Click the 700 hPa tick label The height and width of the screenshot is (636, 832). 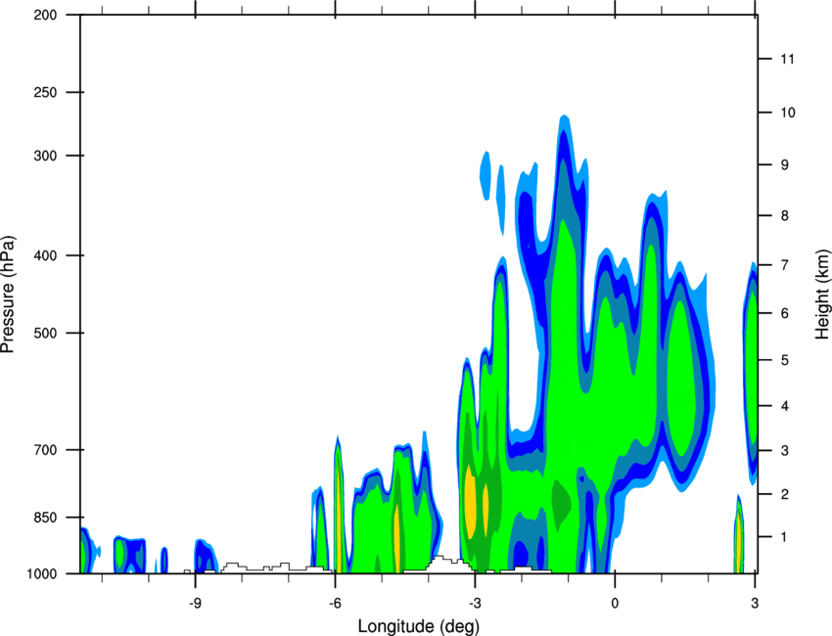click(x=45, y=450)
